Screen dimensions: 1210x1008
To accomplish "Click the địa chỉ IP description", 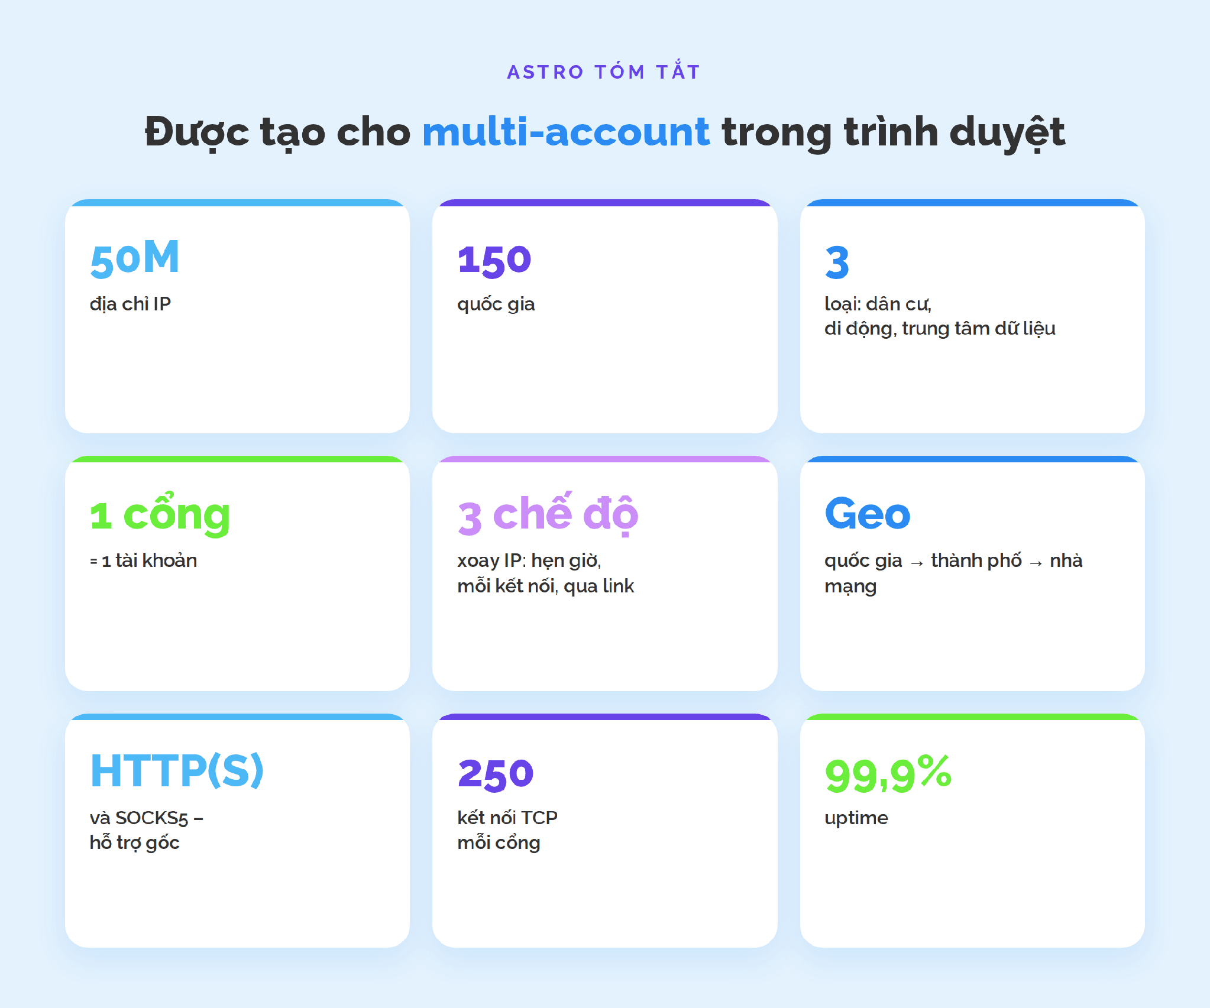I will 130,304.
